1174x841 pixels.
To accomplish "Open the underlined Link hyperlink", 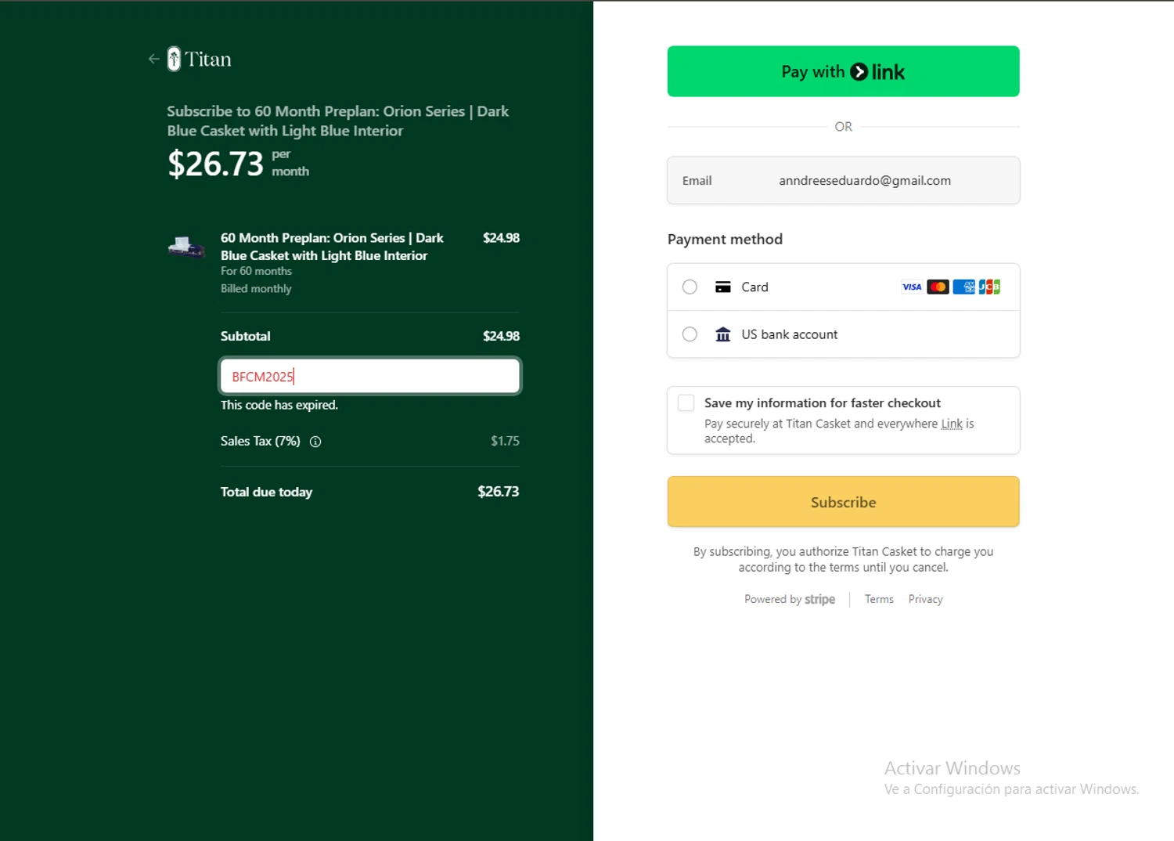I will 952,424.
